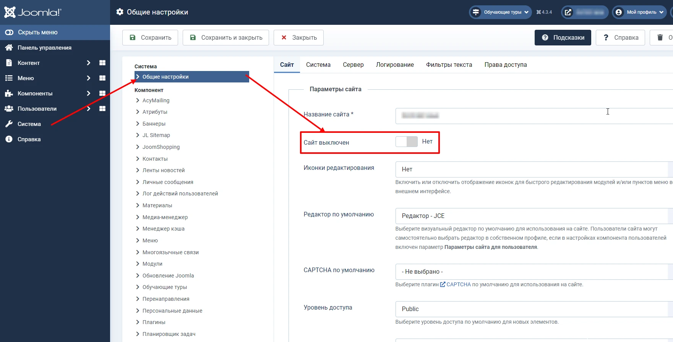
Task: Open the Иконки редактирования select box
Action: (x=534, y=169)
